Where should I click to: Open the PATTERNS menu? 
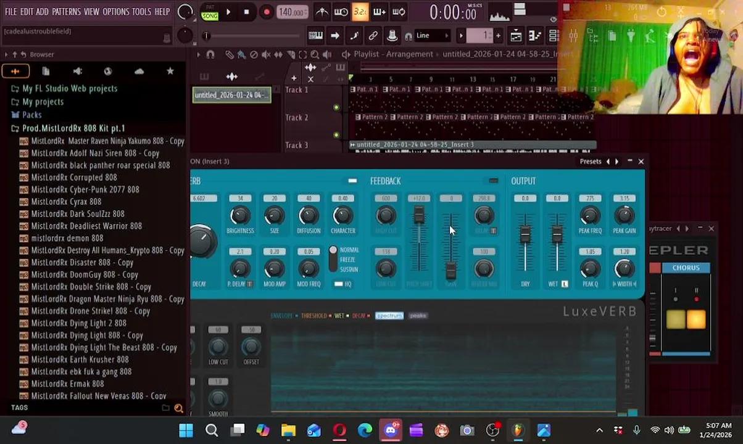tap(66, 12)
